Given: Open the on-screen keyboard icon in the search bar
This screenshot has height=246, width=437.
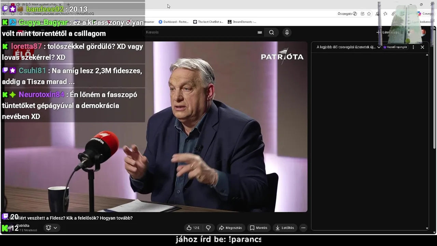Looking at the screenshot, I should click(x=260, y=32).
